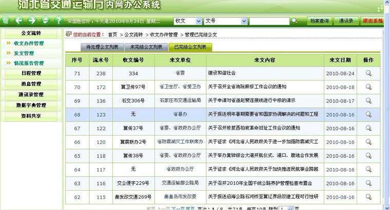The width and height of the screenshot is (390, 210).
Task: Select 通讯录管理 sidebar menu
Action: click(31, 95)
